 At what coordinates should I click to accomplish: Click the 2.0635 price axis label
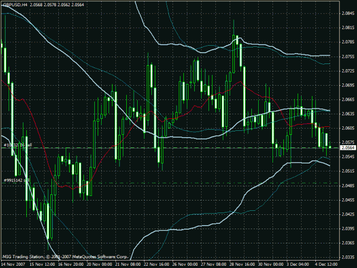[x=348, y=114]
